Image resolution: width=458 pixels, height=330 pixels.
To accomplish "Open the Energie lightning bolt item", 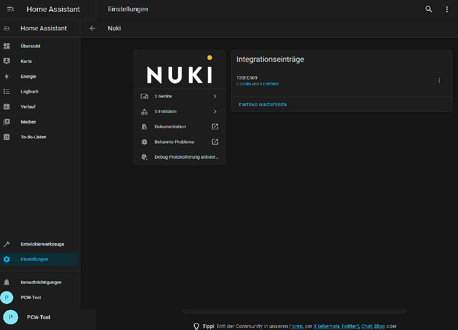I will (x=28, y=77).
